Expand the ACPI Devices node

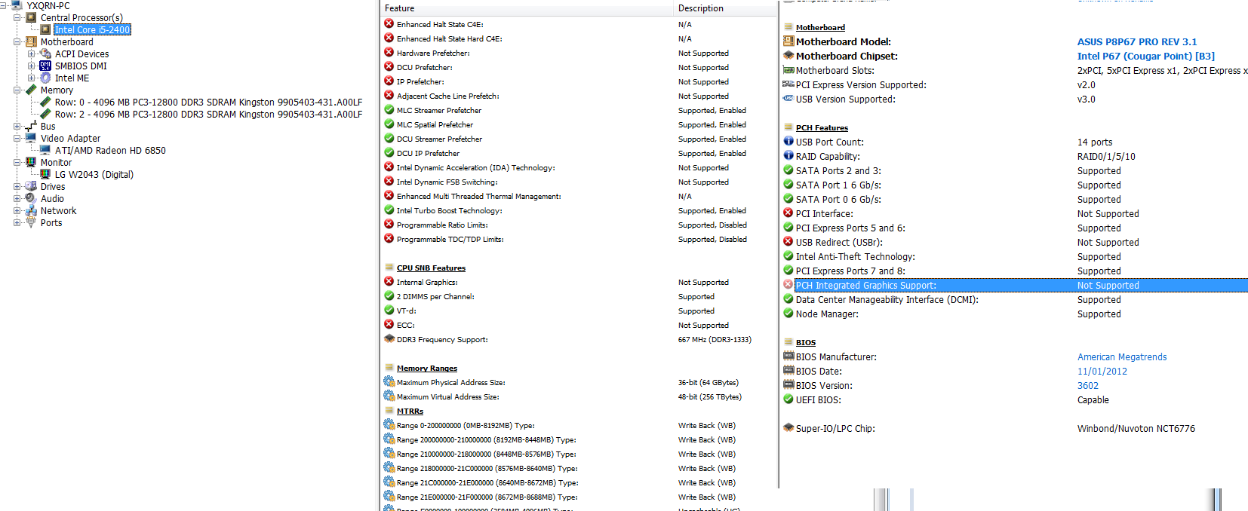[31, 54]
